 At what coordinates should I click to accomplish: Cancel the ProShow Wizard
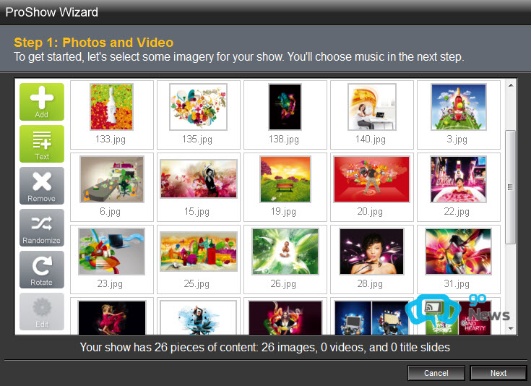click(x=436, y=373)
